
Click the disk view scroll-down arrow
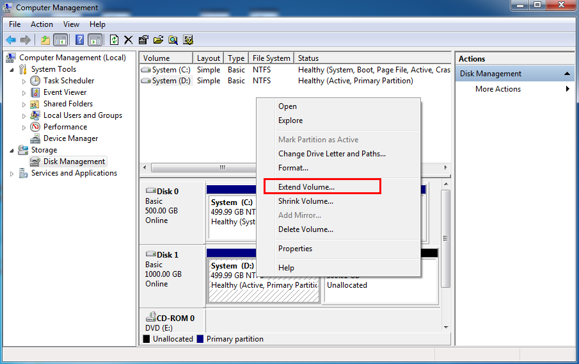(x=446, y=327)
